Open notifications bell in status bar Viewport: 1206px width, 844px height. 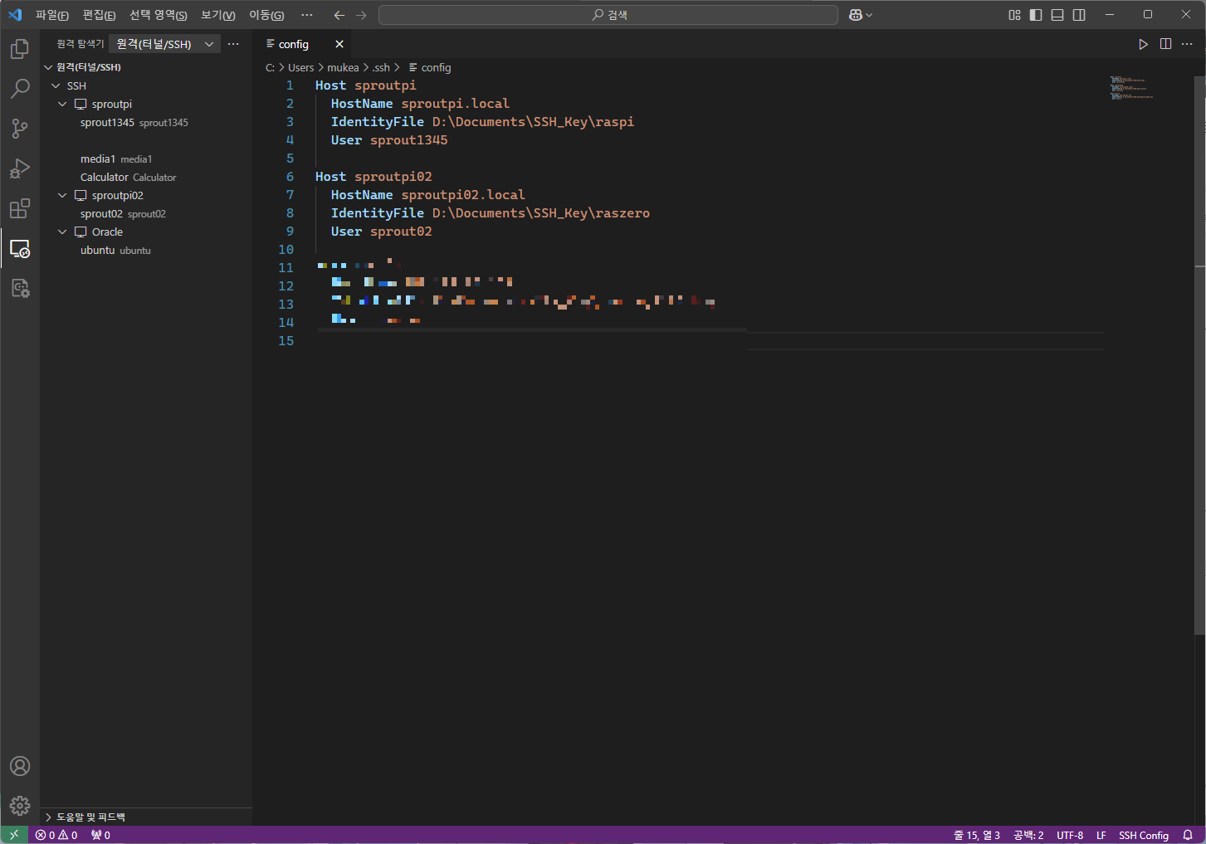click(1188, 835)
